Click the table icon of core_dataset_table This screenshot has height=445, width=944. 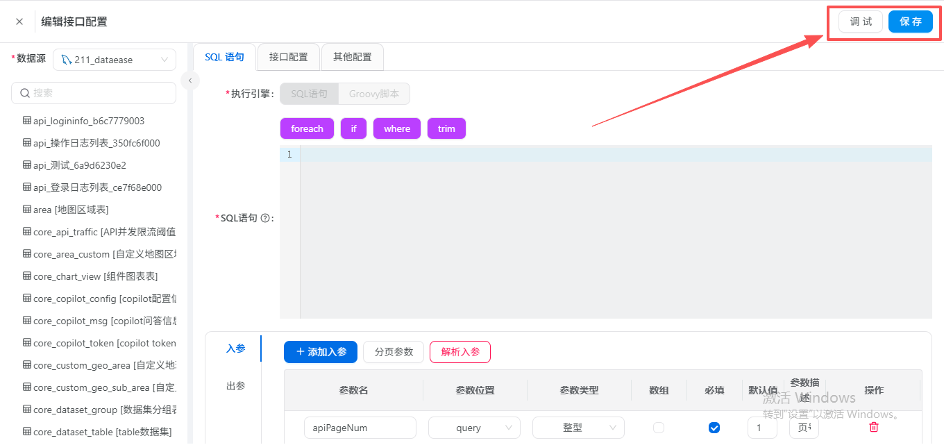point(27,432)
